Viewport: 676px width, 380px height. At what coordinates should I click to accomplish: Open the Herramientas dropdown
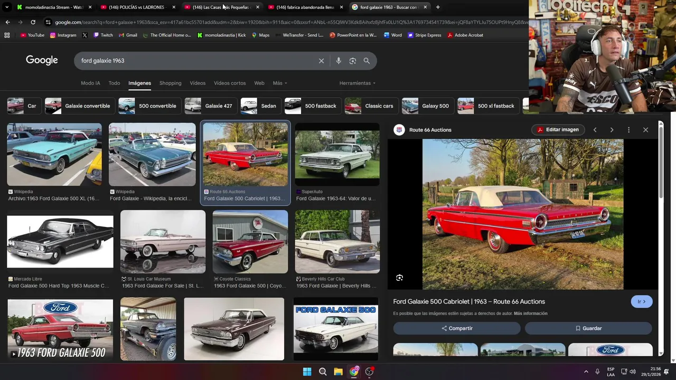point(358,83)
